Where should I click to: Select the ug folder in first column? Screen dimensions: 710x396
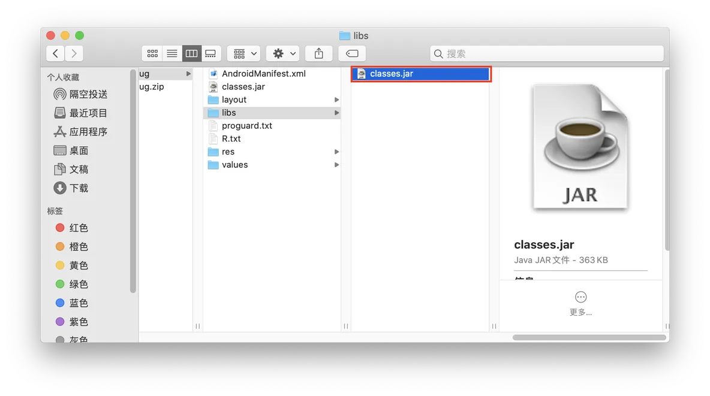click(x=166, y=73)
